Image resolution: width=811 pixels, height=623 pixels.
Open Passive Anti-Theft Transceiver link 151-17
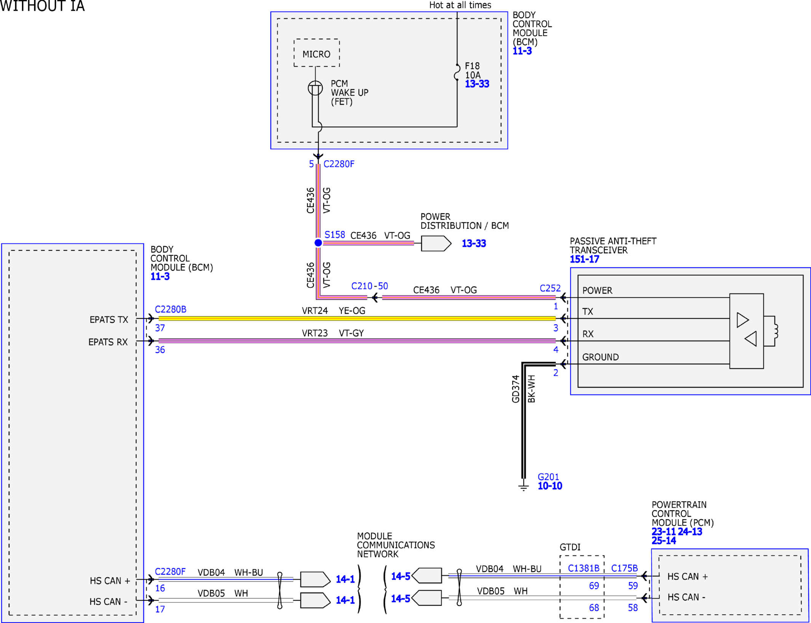click(584, 259)
